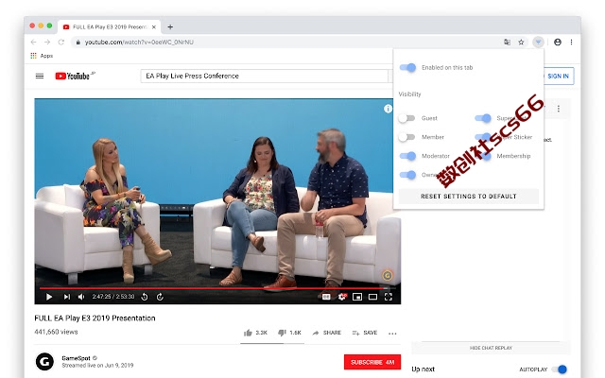Toggle closed captions
The height and width of the screenshot is (378, 605).
[326, 297]
